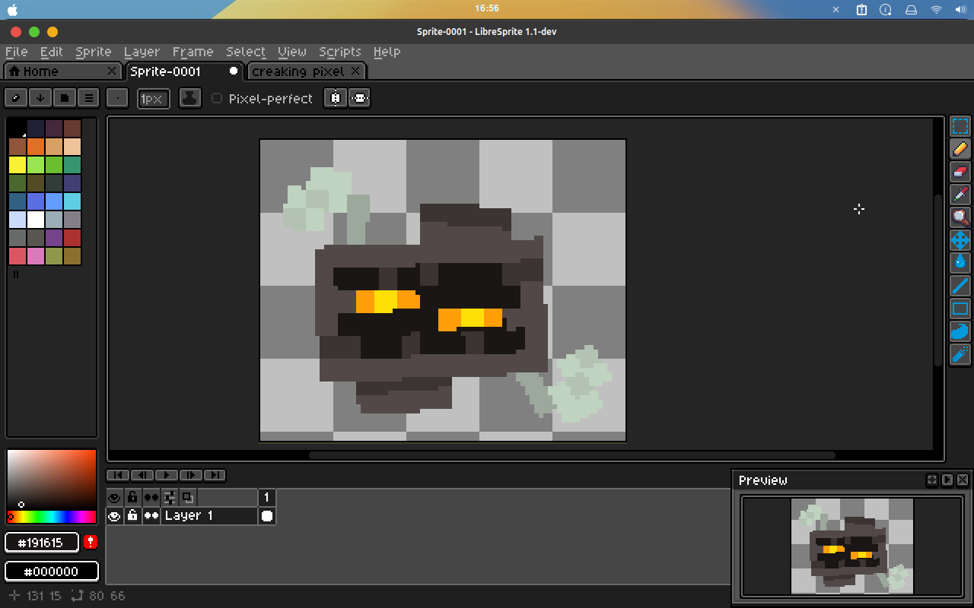Open the palette options menu button
This screenshot has height=608, width=974.
(x=89, y=98)
